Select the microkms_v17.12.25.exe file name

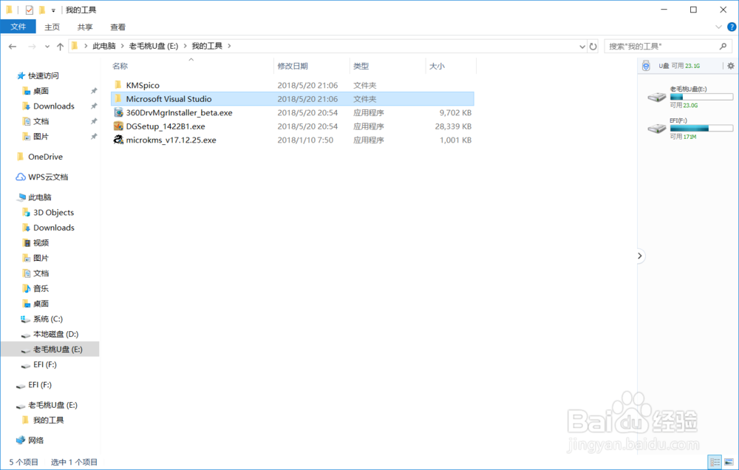(171, 140)
